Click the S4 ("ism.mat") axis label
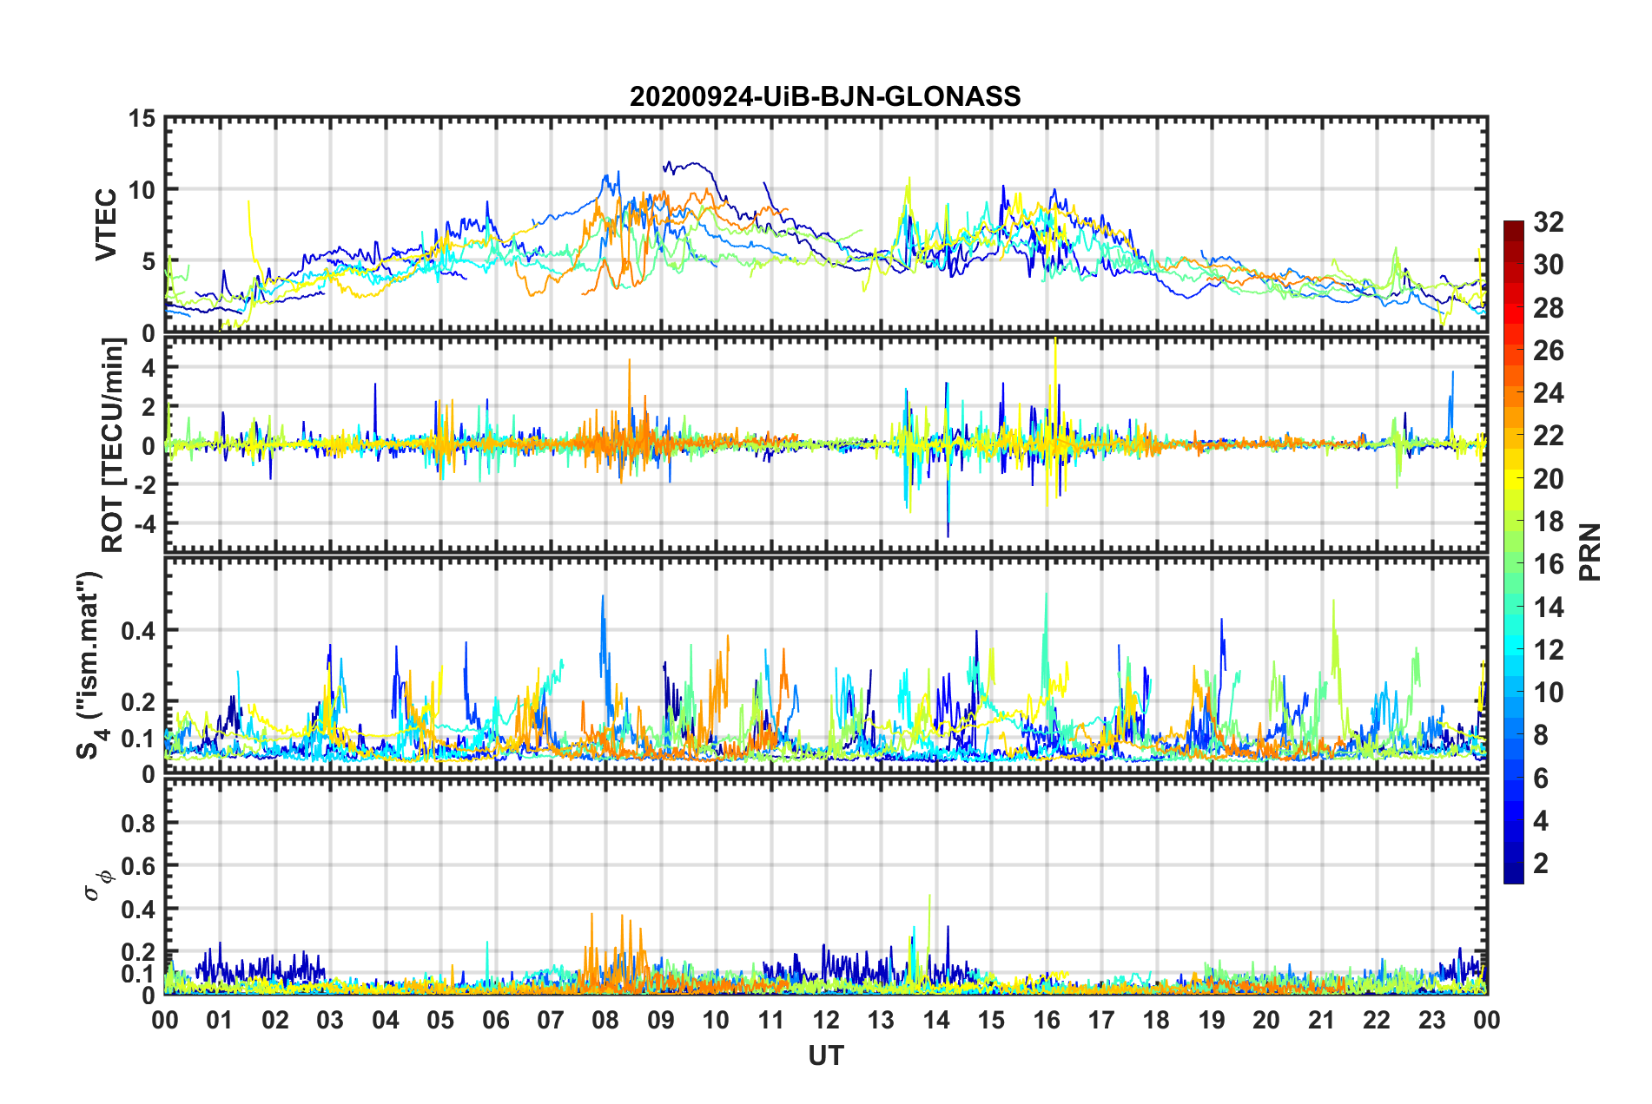This screenshot has width=1652, height=1104. [x=89, y=665]
